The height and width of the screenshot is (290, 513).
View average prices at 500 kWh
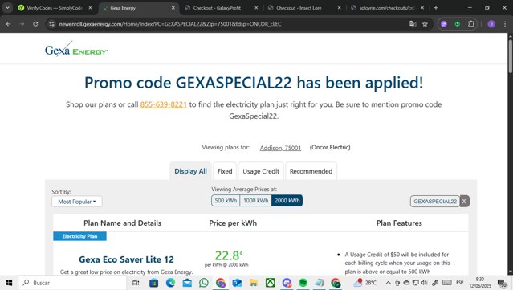[x=226, y=200]
